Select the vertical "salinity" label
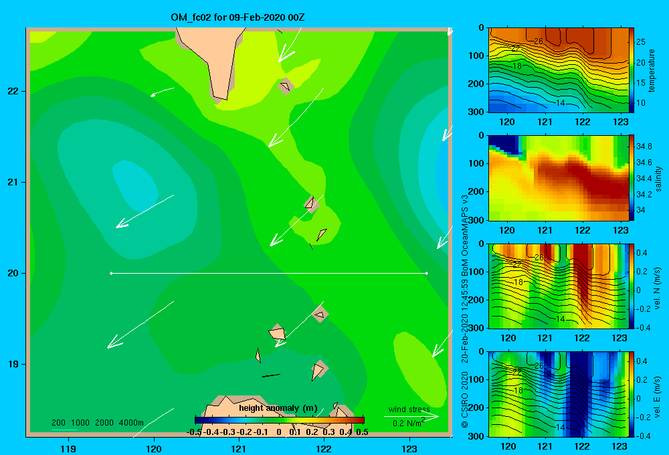Image resolution: width=669 pixels, height=455 pixels. [x=658, y=179]
